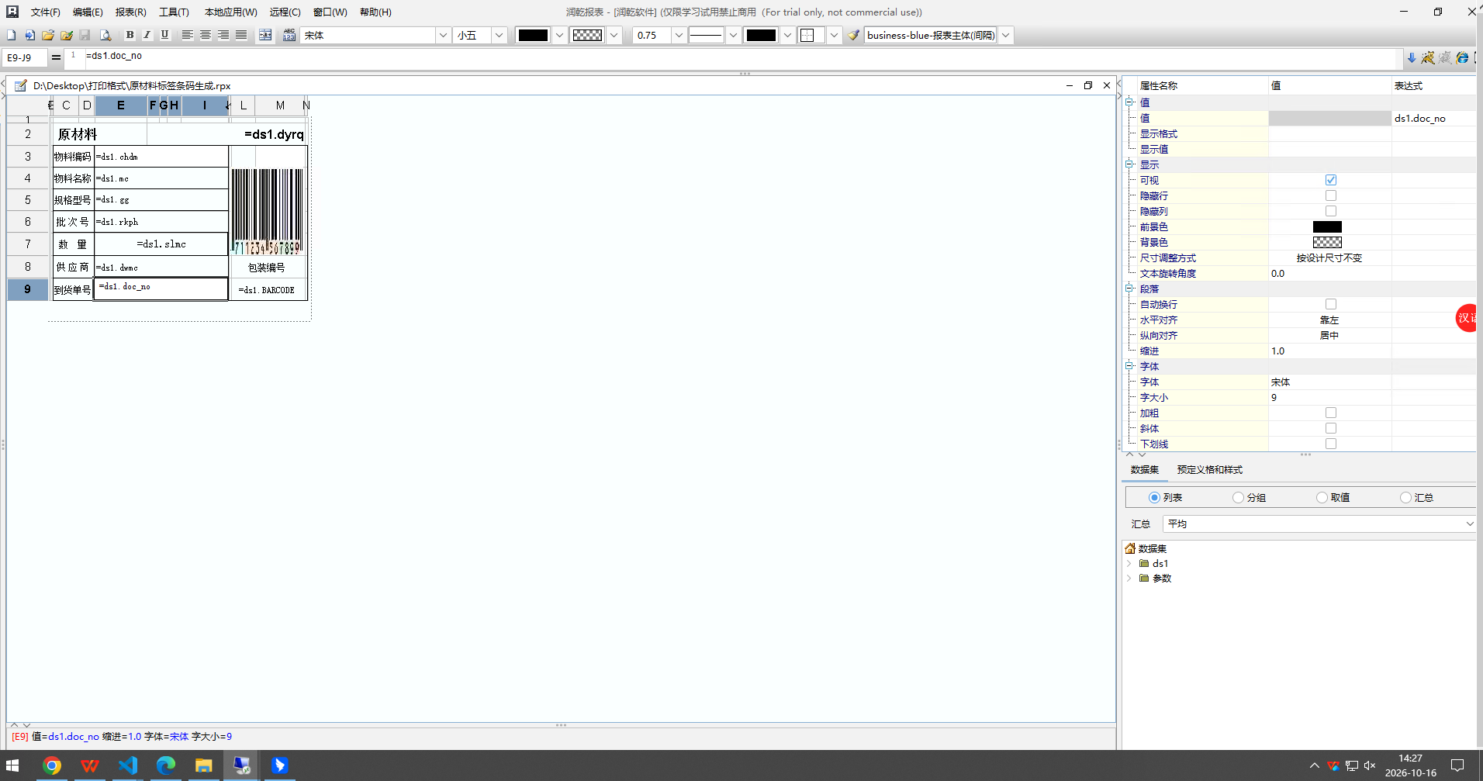Click the 背景色 swatch in properties
The image size is (1483, 781).
click(1327, 242)
